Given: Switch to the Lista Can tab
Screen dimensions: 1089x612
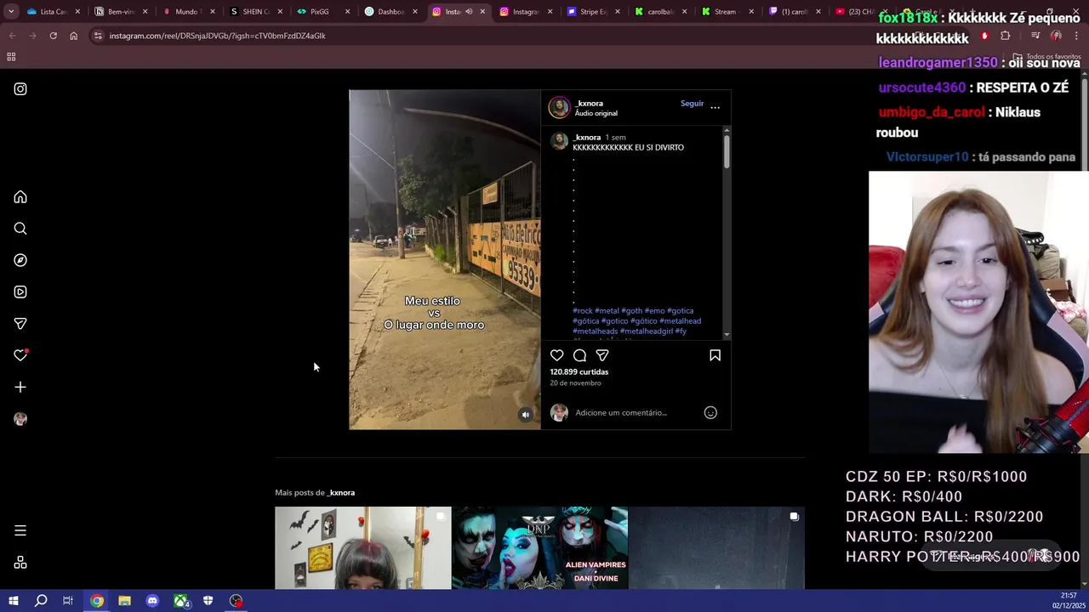Looking at the screenshot, I should tap(53, 12).
